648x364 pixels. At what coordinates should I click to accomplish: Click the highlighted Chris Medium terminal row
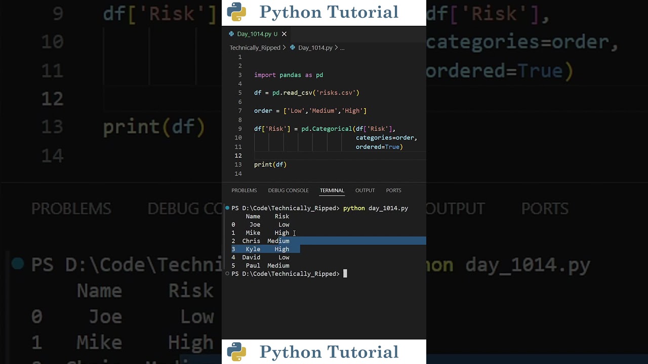coord(261,241)
